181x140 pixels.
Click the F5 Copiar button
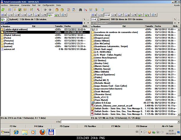coord(64,126)
